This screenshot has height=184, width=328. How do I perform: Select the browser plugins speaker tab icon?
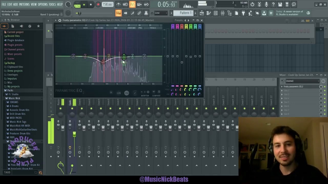[x=21, y=26]
